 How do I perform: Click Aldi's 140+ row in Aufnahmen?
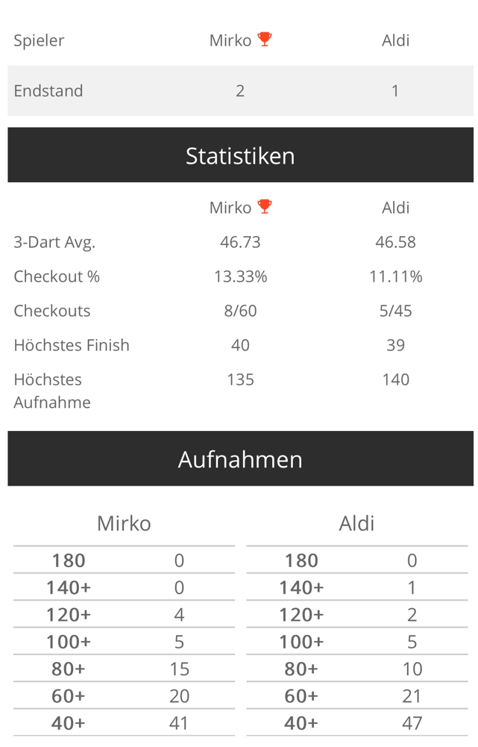click(x=357, y=587)
